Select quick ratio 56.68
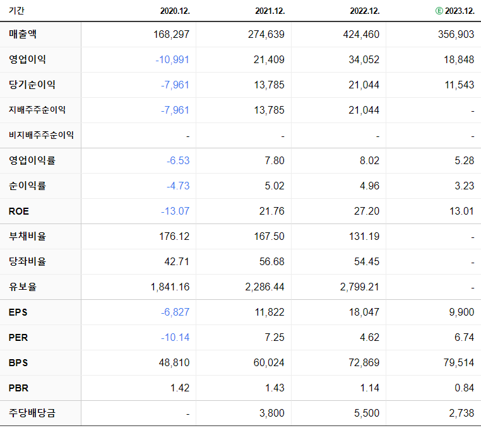 coord(272,261)
